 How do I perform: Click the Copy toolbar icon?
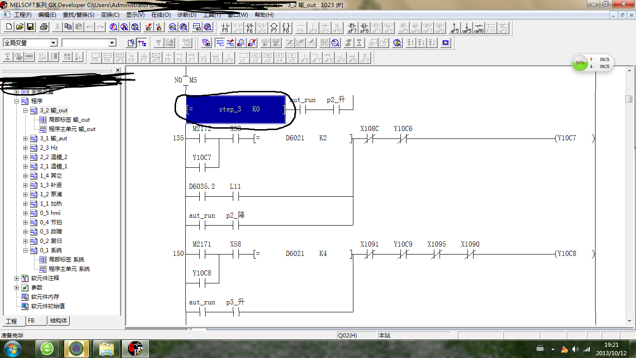click(68, 27)
